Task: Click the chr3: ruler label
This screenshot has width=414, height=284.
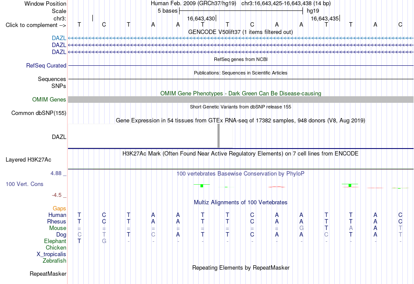Action: coord(60,18)
